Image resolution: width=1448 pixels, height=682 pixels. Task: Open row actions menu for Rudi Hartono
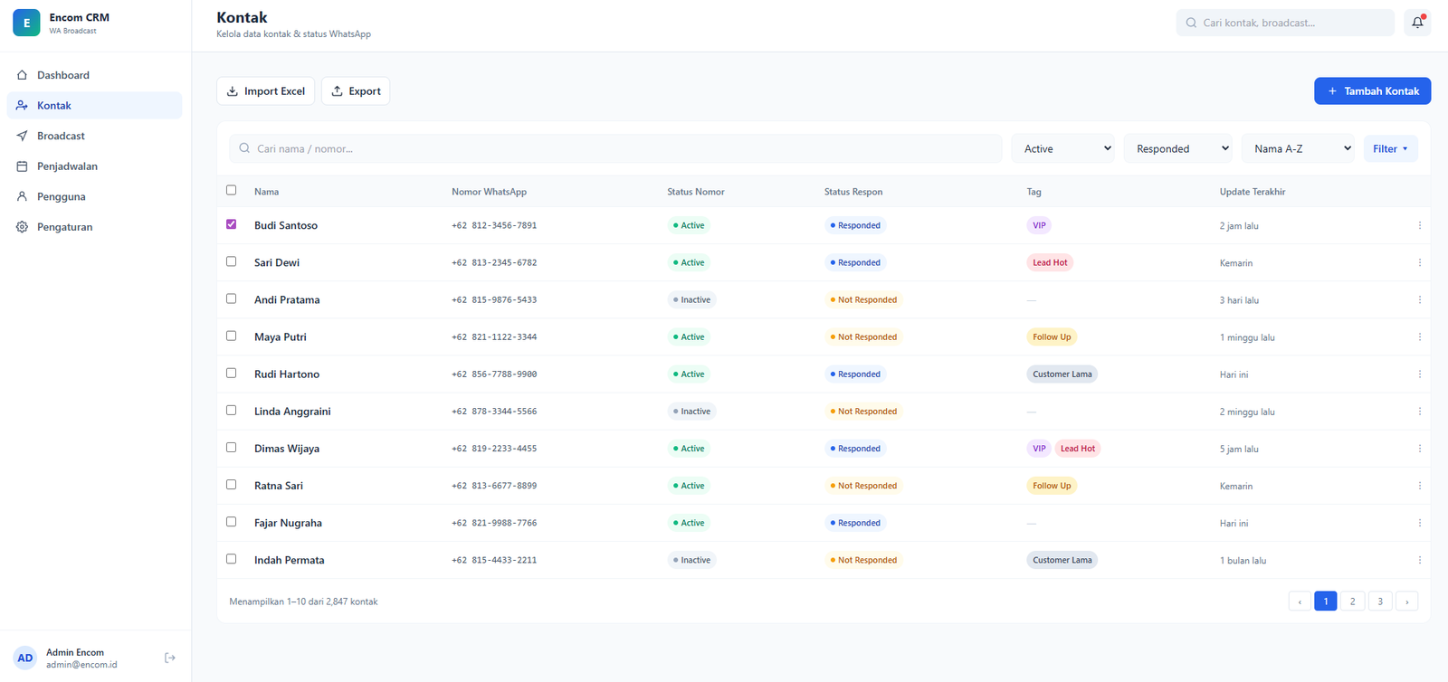tap(1419, 374)
